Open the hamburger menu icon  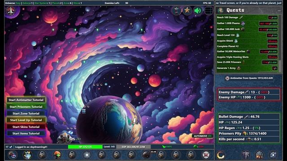(x=209, y=11)
